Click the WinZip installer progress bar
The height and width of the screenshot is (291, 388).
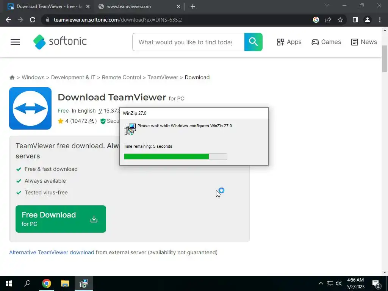[x=175, y=156]
